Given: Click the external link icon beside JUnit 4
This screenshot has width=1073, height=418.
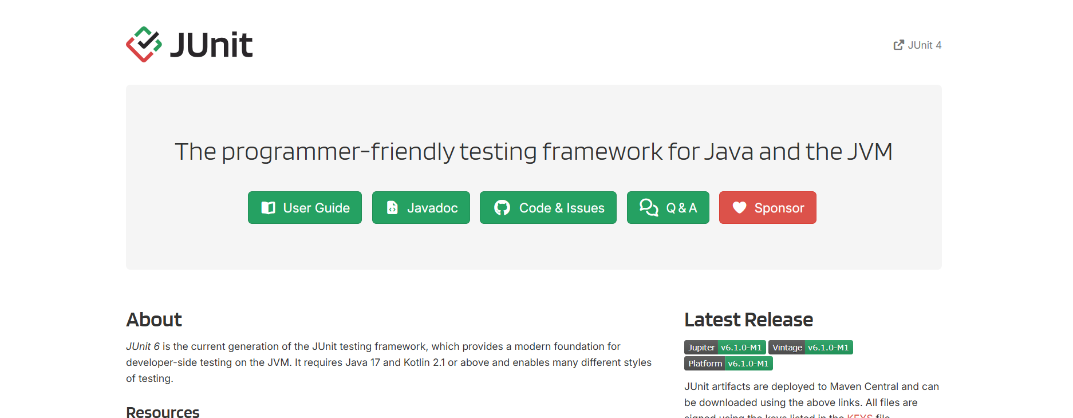Looking at the screenshot, I should tap(898, 45).
